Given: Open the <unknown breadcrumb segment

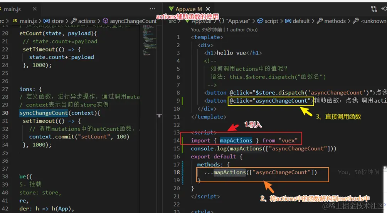Looking at the screenshot, I should 374,21.
